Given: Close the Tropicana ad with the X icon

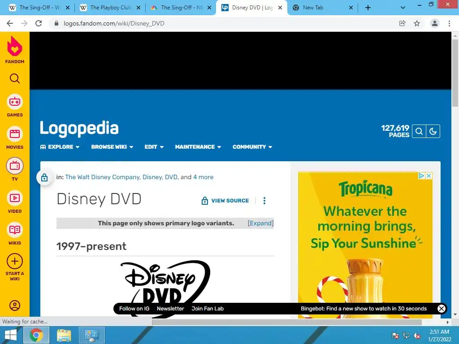Looking at the screenshot, I should 429,176.
